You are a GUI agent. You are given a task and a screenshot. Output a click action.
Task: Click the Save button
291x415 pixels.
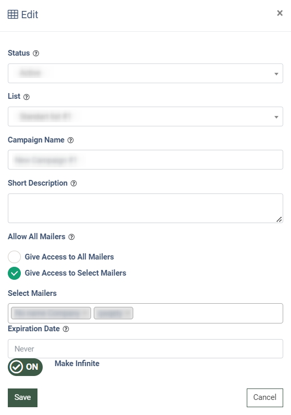(x=22, y=397)
